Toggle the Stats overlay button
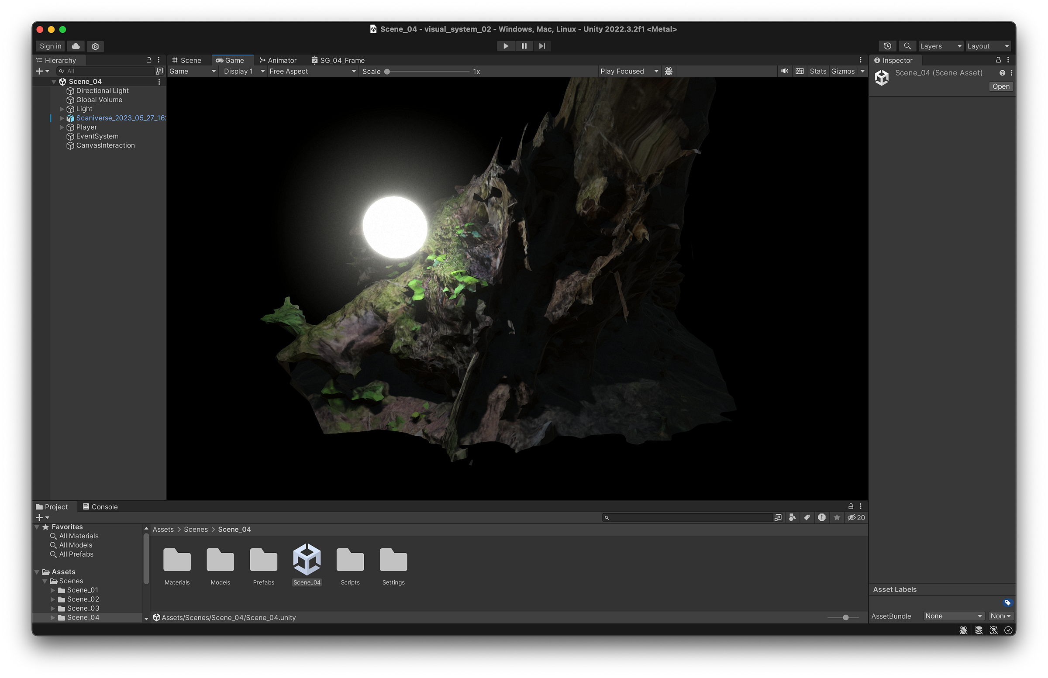This screenshot has width=1048, height=678. (x=818, y=71)
